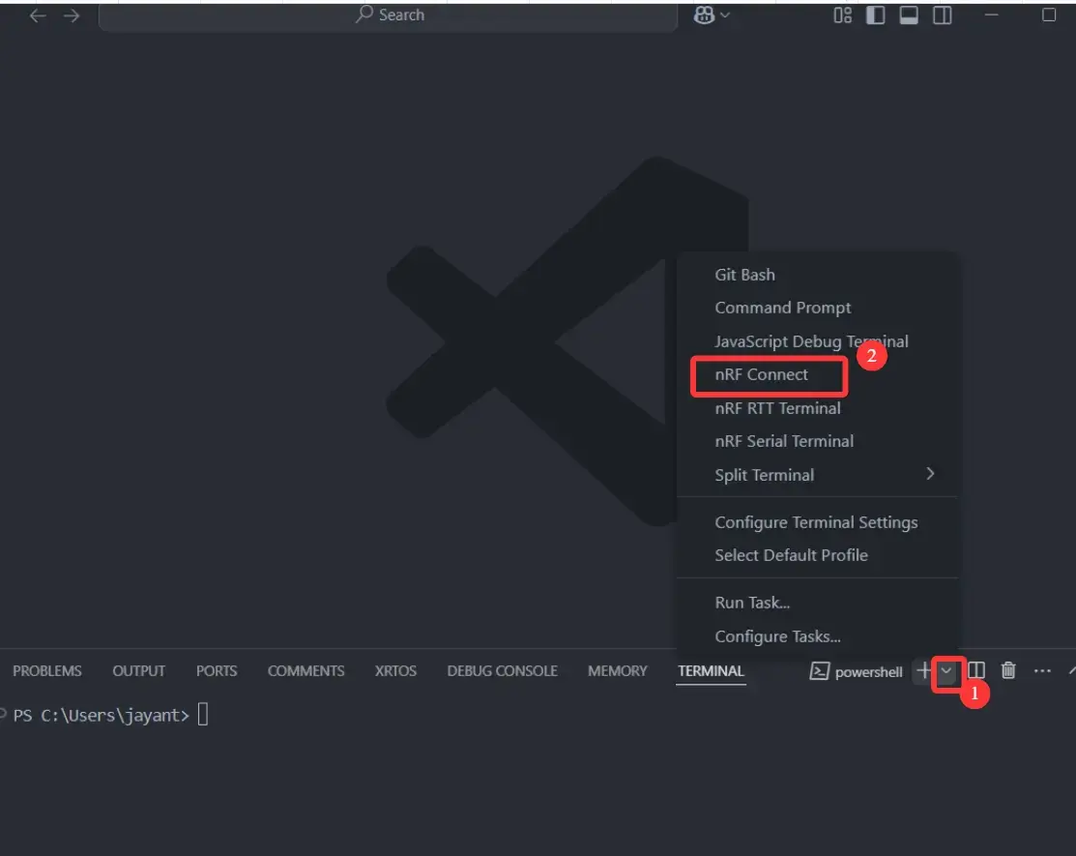Image resolution: width=1076 pixels, height=856 pixels.
Task: Open Configure Terminal Settings
Action: click(x=817, y=522)
